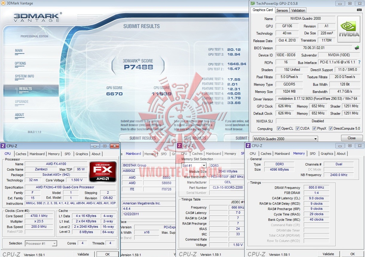Click the BIOS save chip icon in GPU-Z
The height and width of the screenshot is (257, 365).
[357, 48]
